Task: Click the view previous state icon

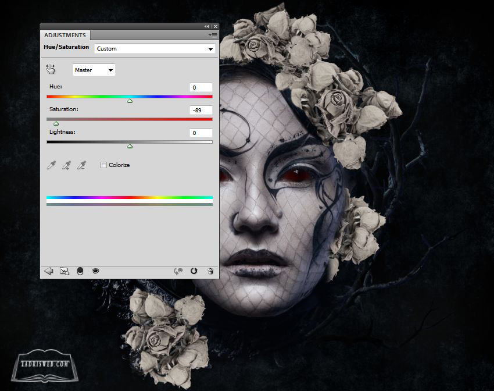Action: pyautogui.click(x=178, y=271)
